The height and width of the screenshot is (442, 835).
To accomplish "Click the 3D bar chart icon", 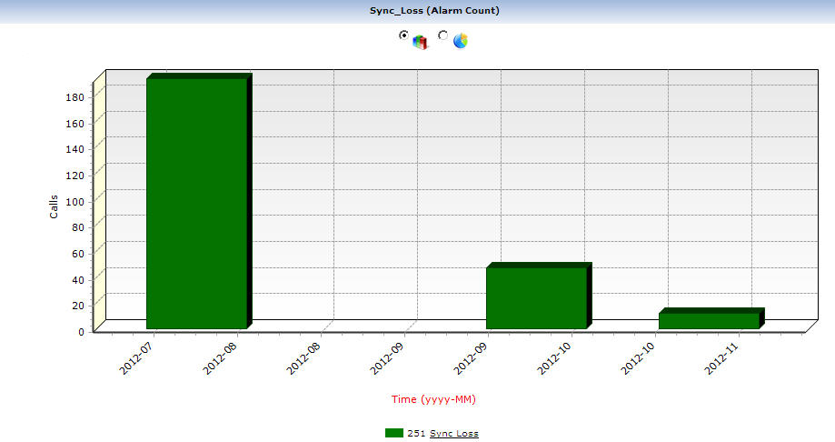I will tap(420, 42).
